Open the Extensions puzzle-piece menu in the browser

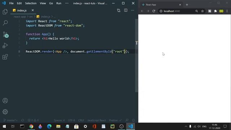(215, 11)
